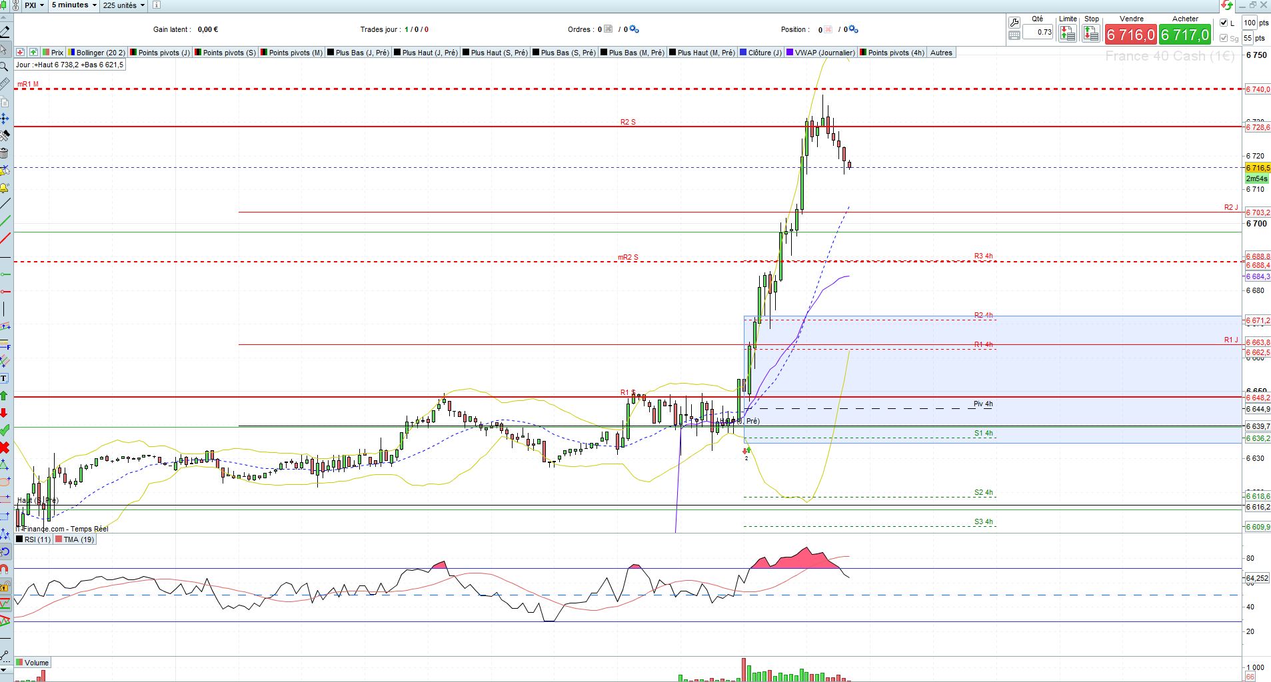Screen dimensions: 1271x682
Task: Click the green Acheter 6 717,0 button
Action: click(x=1184, y=35)
